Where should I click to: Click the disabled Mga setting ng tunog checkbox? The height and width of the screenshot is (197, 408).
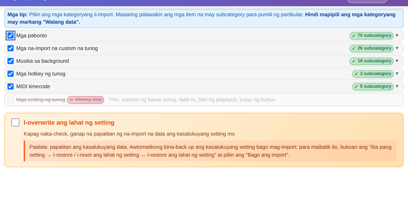point(11,100)
